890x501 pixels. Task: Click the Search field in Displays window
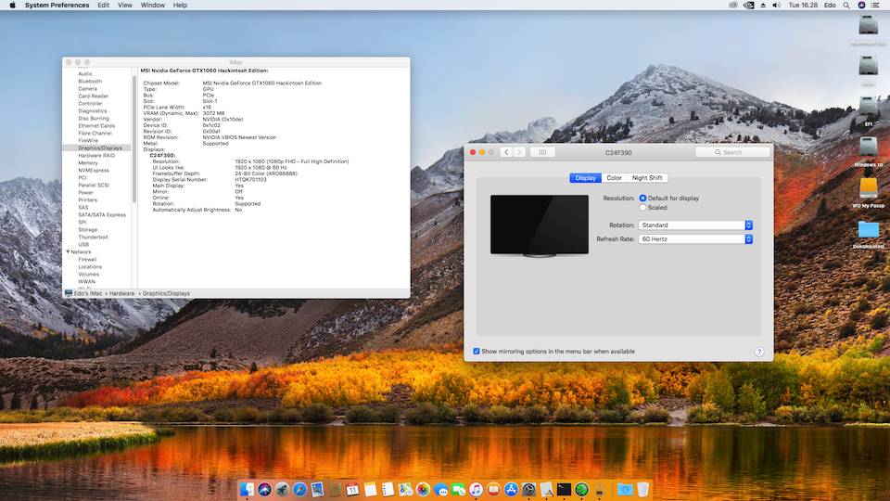(x=732, y=152)
